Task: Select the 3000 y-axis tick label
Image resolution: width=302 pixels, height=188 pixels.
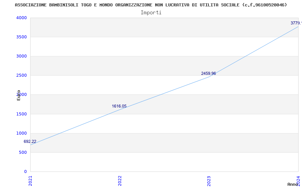Action: (22, 56)
